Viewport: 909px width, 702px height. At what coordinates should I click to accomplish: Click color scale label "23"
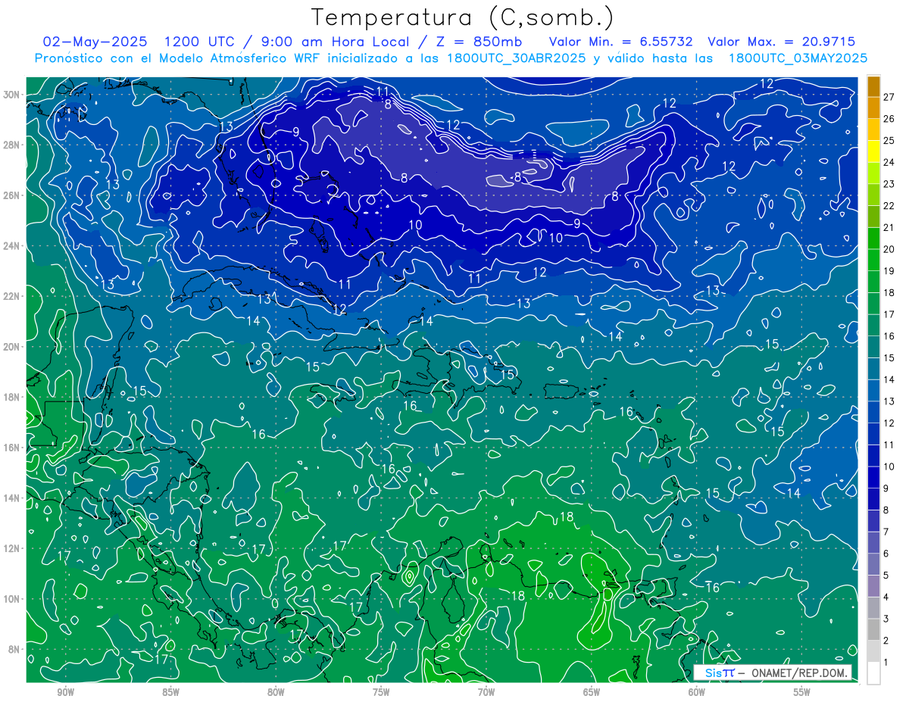(x=889, y=183)
